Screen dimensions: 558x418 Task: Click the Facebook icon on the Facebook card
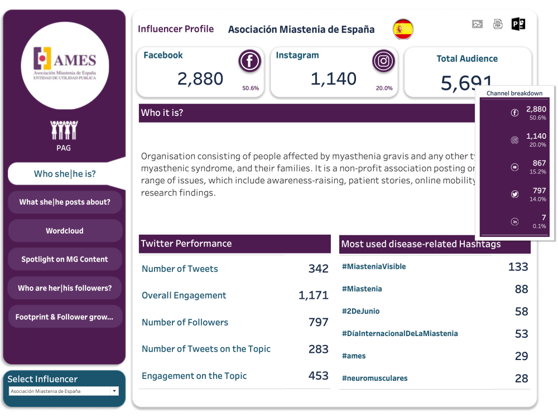[x=249, y=61]
